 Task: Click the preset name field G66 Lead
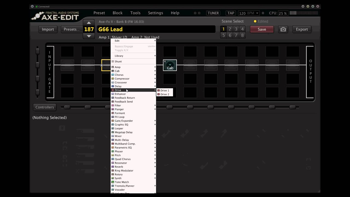point(156,29)
